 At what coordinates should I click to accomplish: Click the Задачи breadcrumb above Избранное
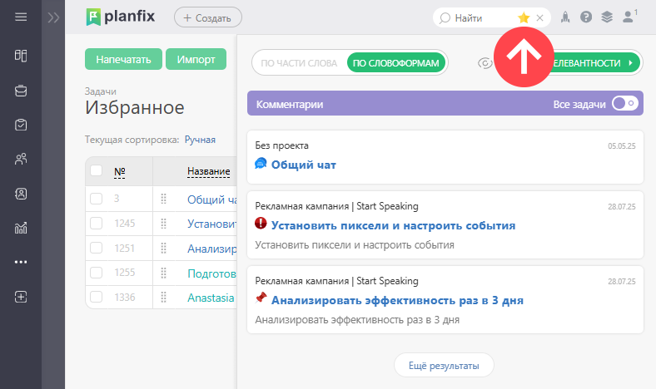point(101,91)
